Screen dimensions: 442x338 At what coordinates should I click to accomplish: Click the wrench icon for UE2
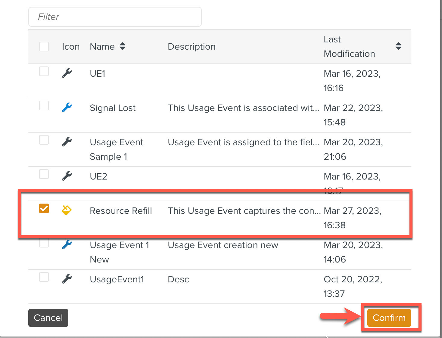pos(67,176)
